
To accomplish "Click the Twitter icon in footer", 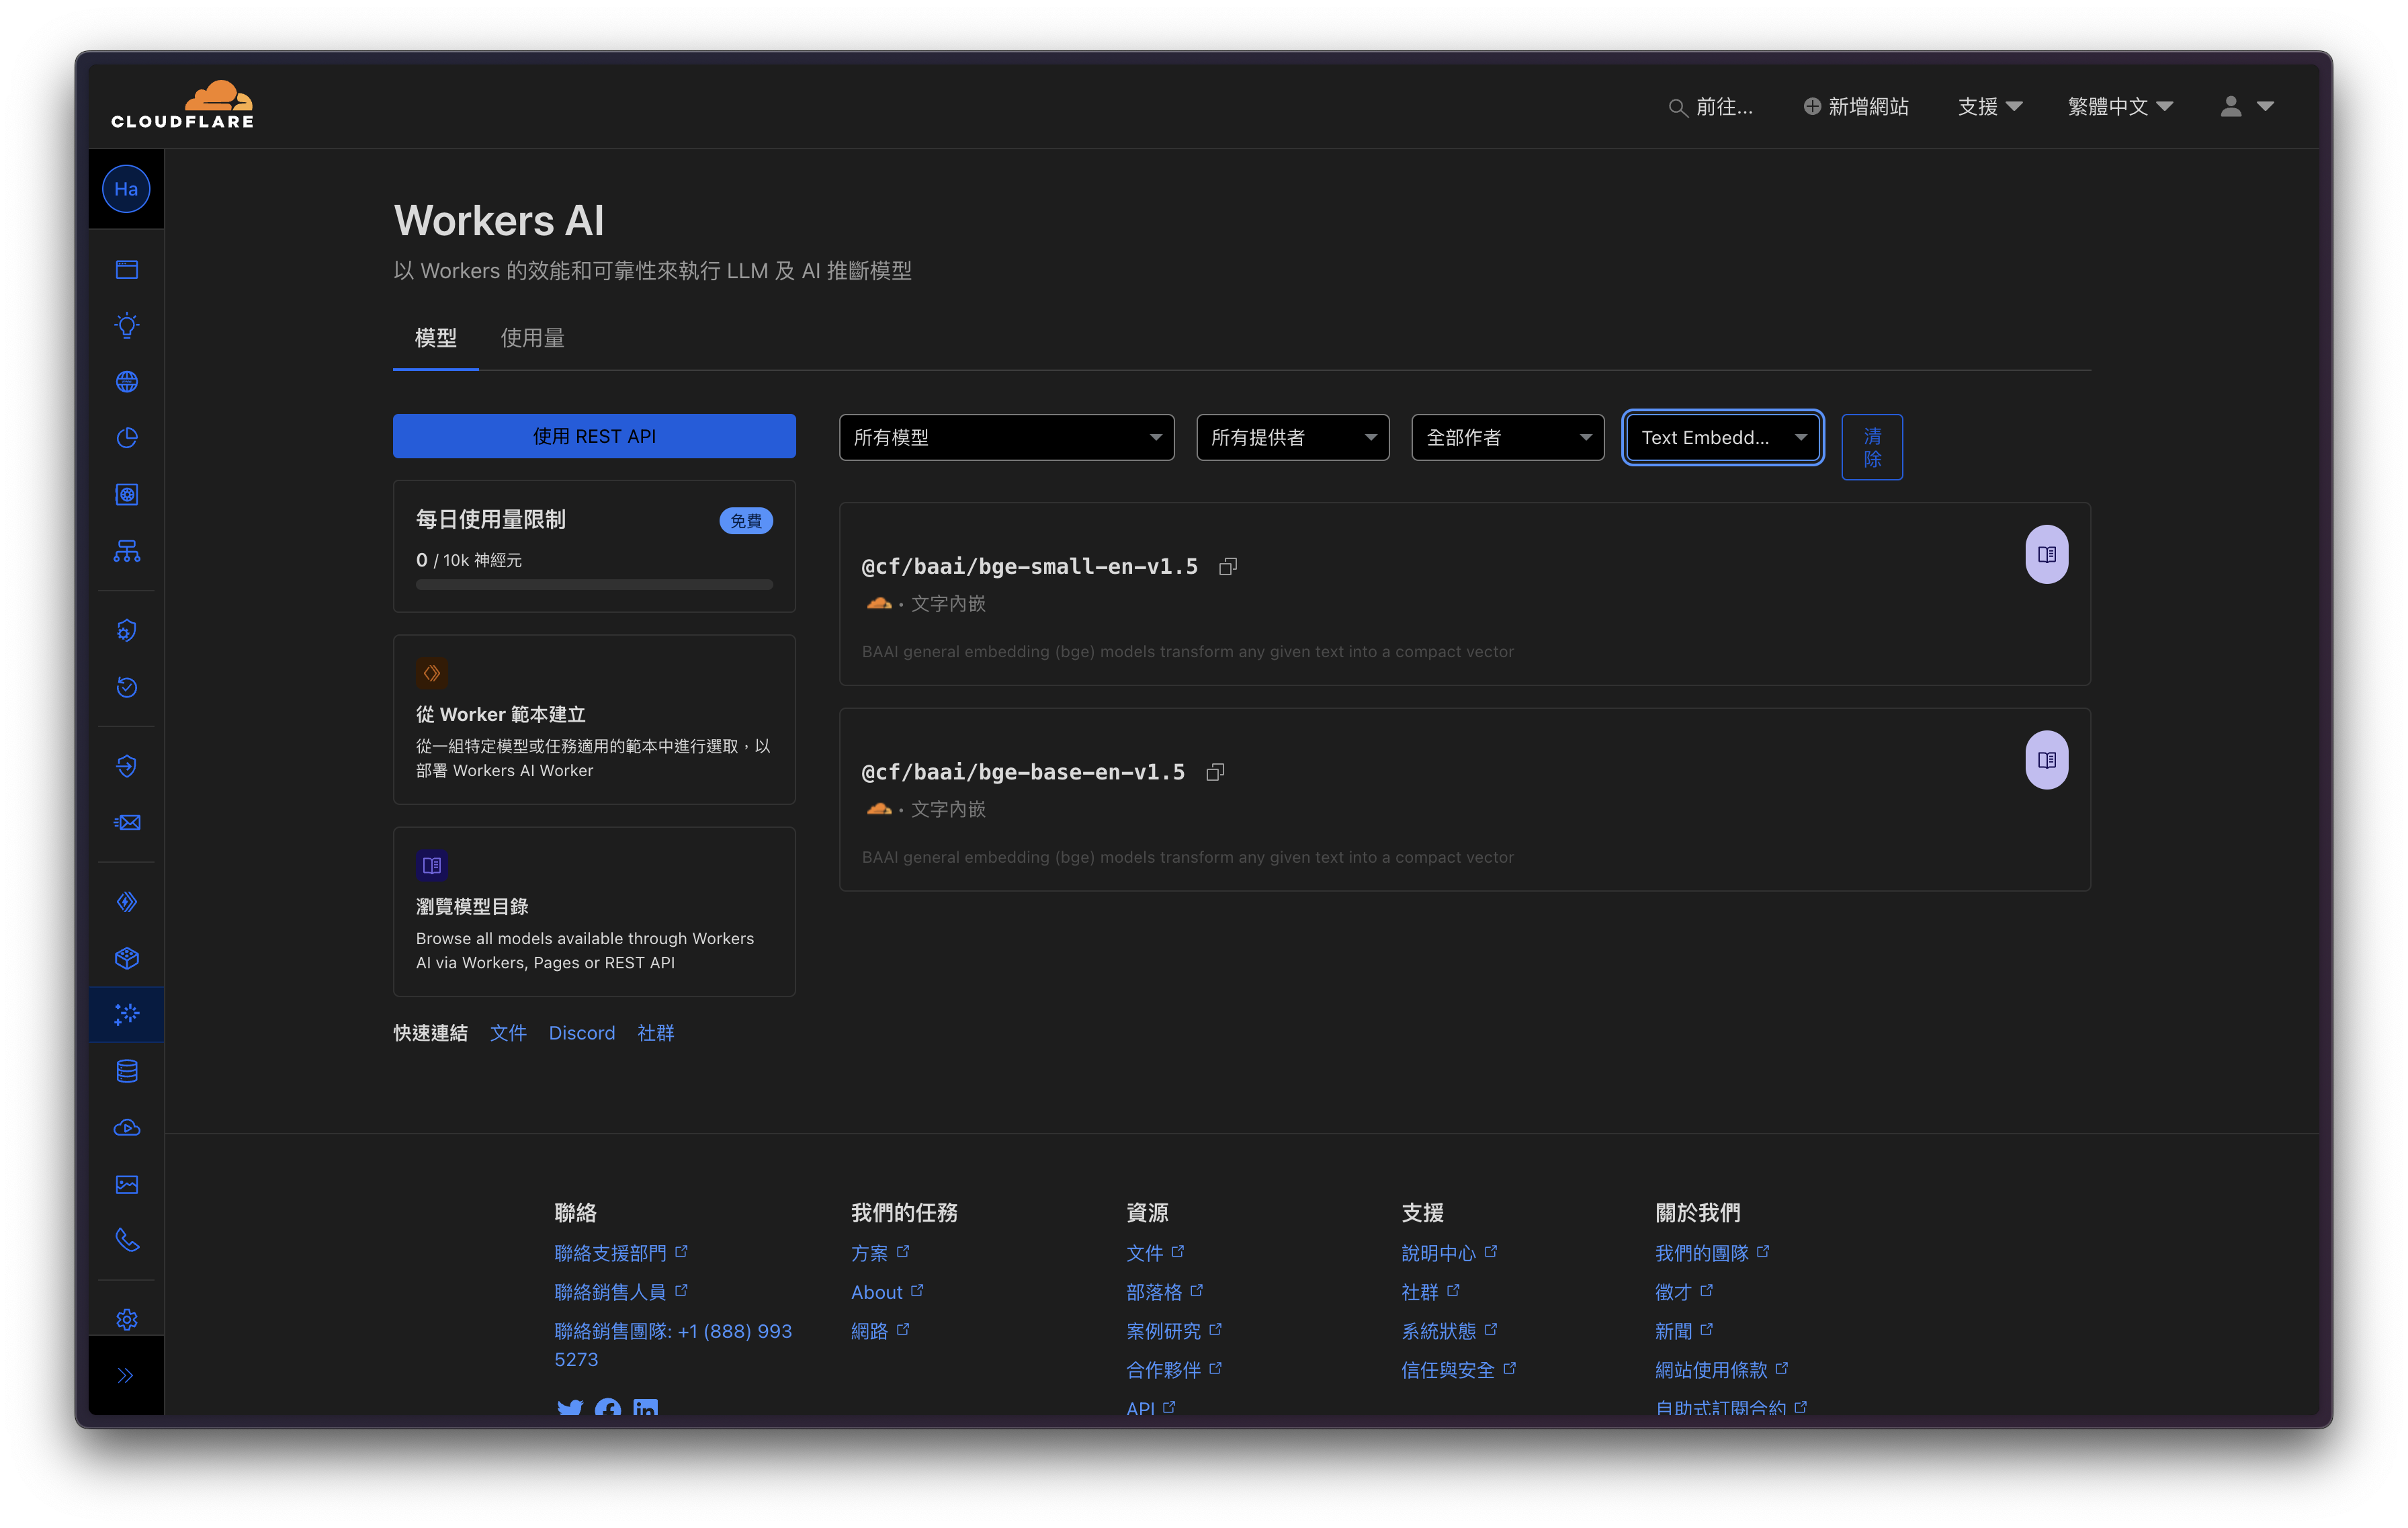I will (x=570, y=1408).
